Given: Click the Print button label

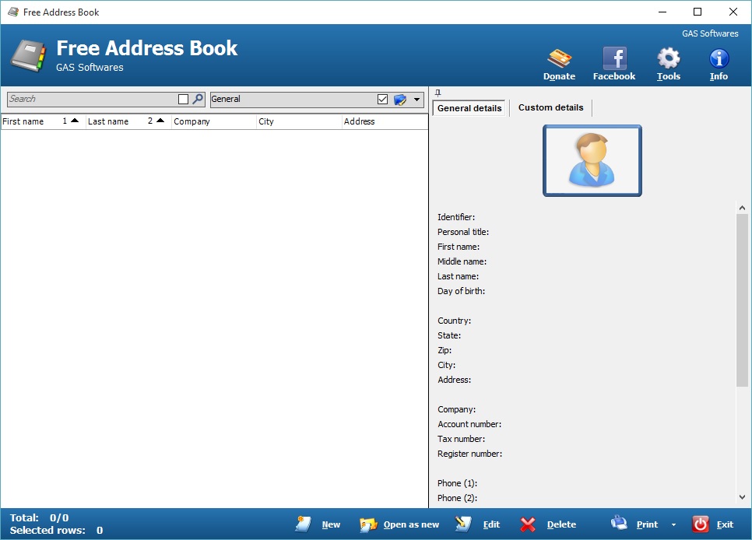Looking at the screenshot, I should pyautogui.click(x=647, y=524).
